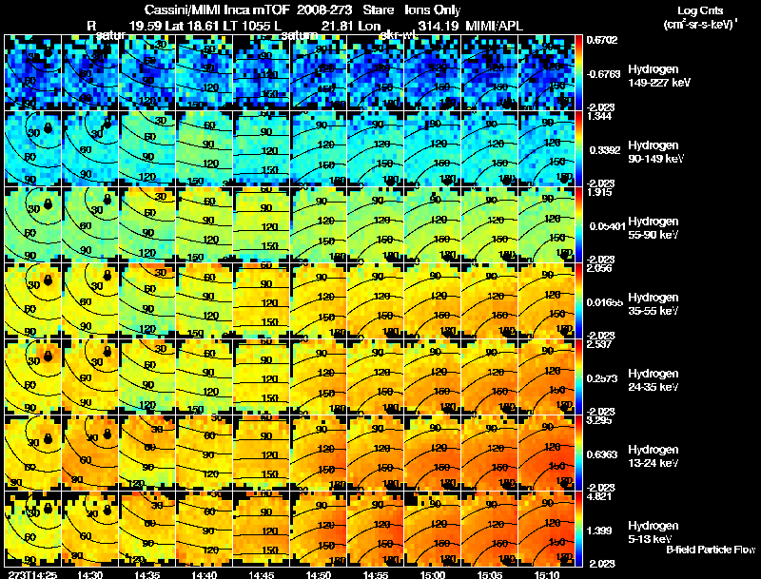The width and height of the screenshot is (761, 579).
Task: Select the 15:00 time label
Action: pyautogui.click(x=433, y=574)
